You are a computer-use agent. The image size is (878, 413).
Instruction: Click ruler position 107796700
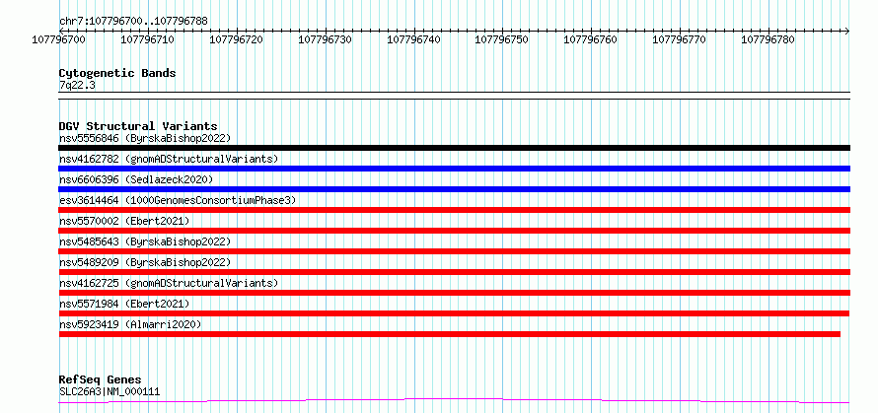click(59, 39)
